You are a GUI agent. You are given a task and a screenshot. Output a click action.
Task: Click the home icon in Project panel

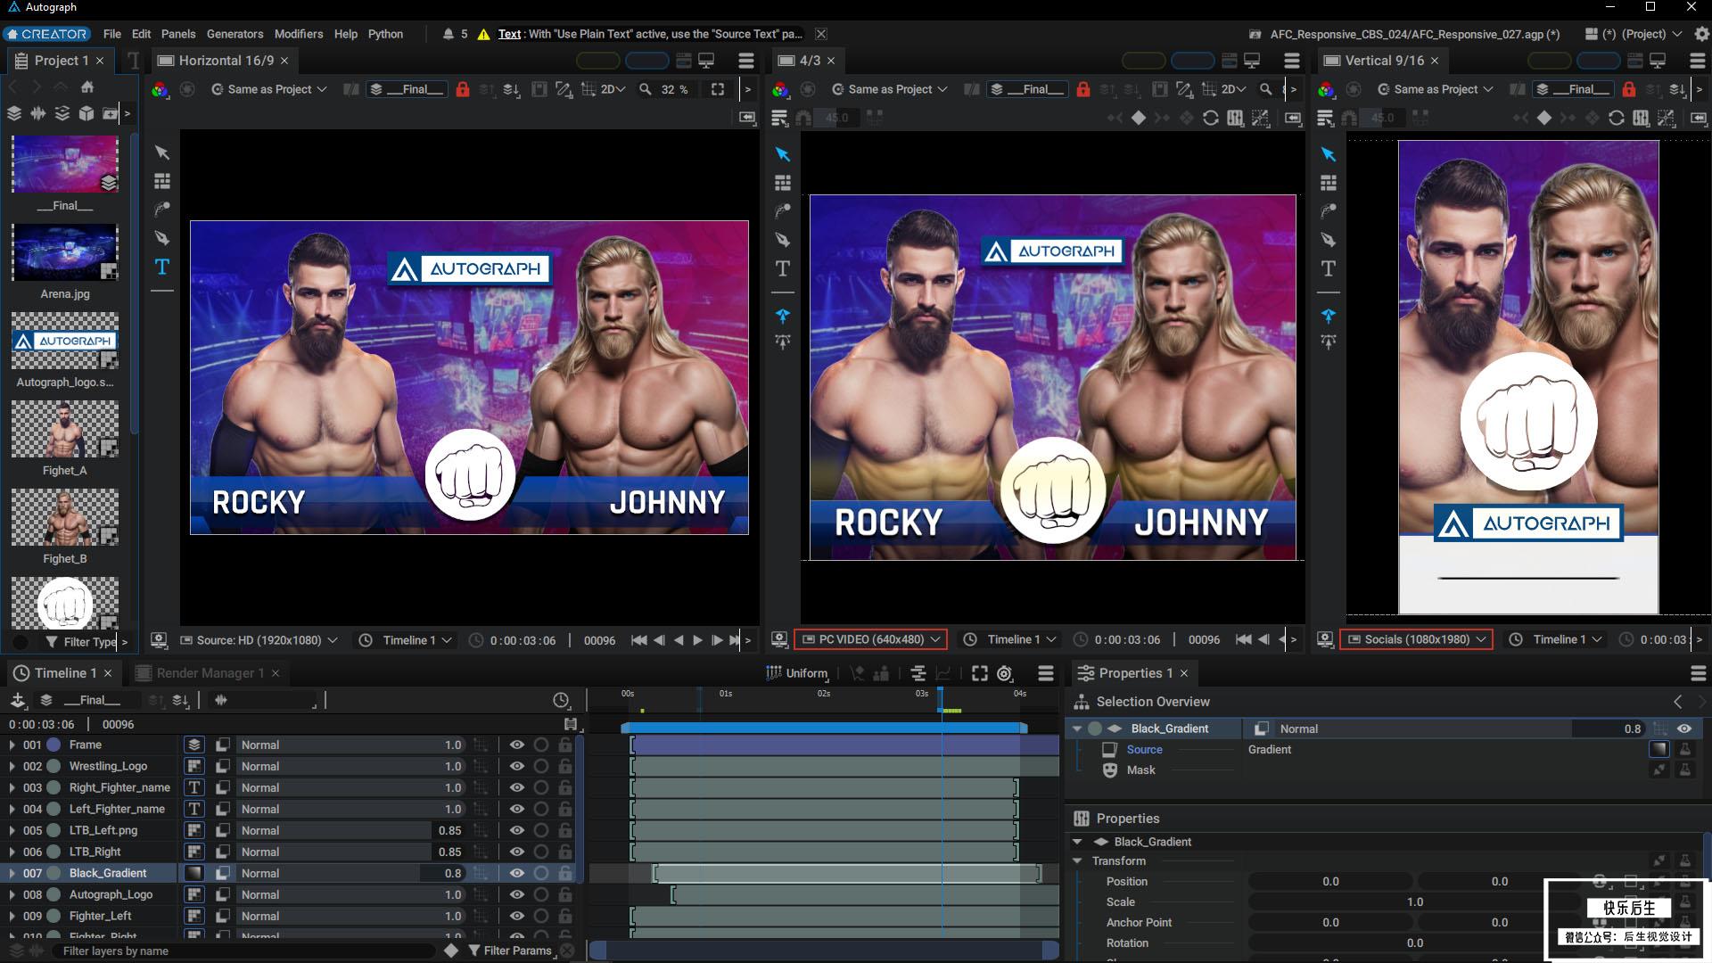pyautogui.click(x=87, y=87)
